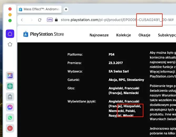
Task: Click the forward navigation arrow
Action: point(31,20)
